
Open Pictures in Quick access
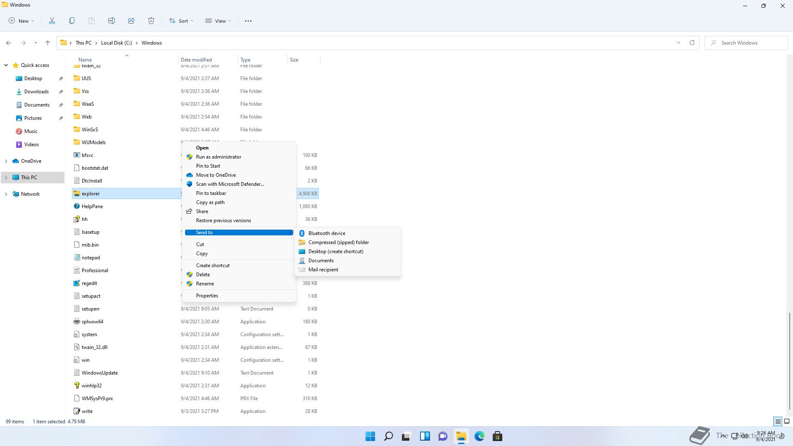pos(33,118)
